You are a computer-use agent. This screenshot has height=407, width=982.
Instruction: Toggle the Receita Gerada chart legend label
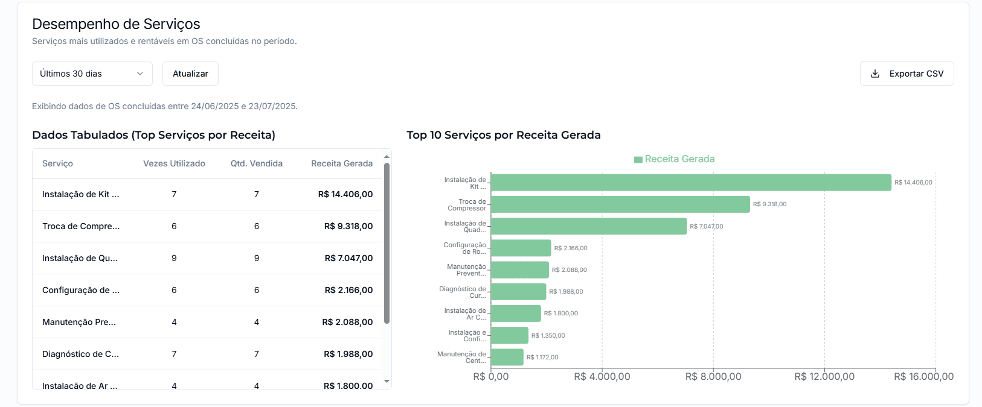point(679,159)
